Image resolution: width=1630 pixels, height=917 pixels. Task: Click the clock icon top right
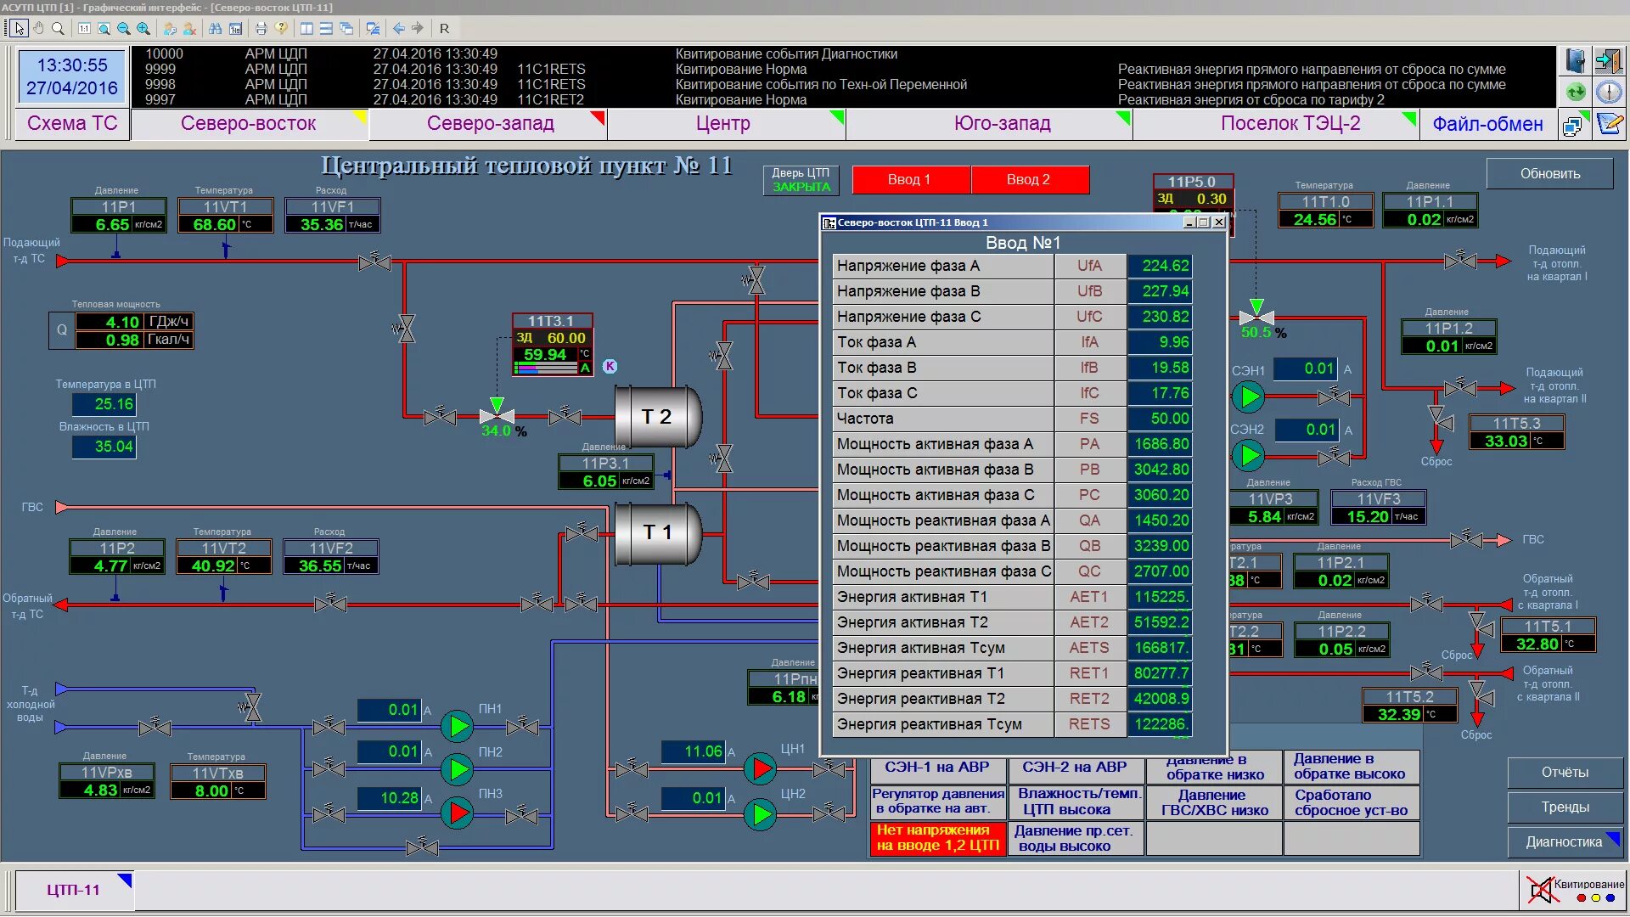click(1609, 92)
